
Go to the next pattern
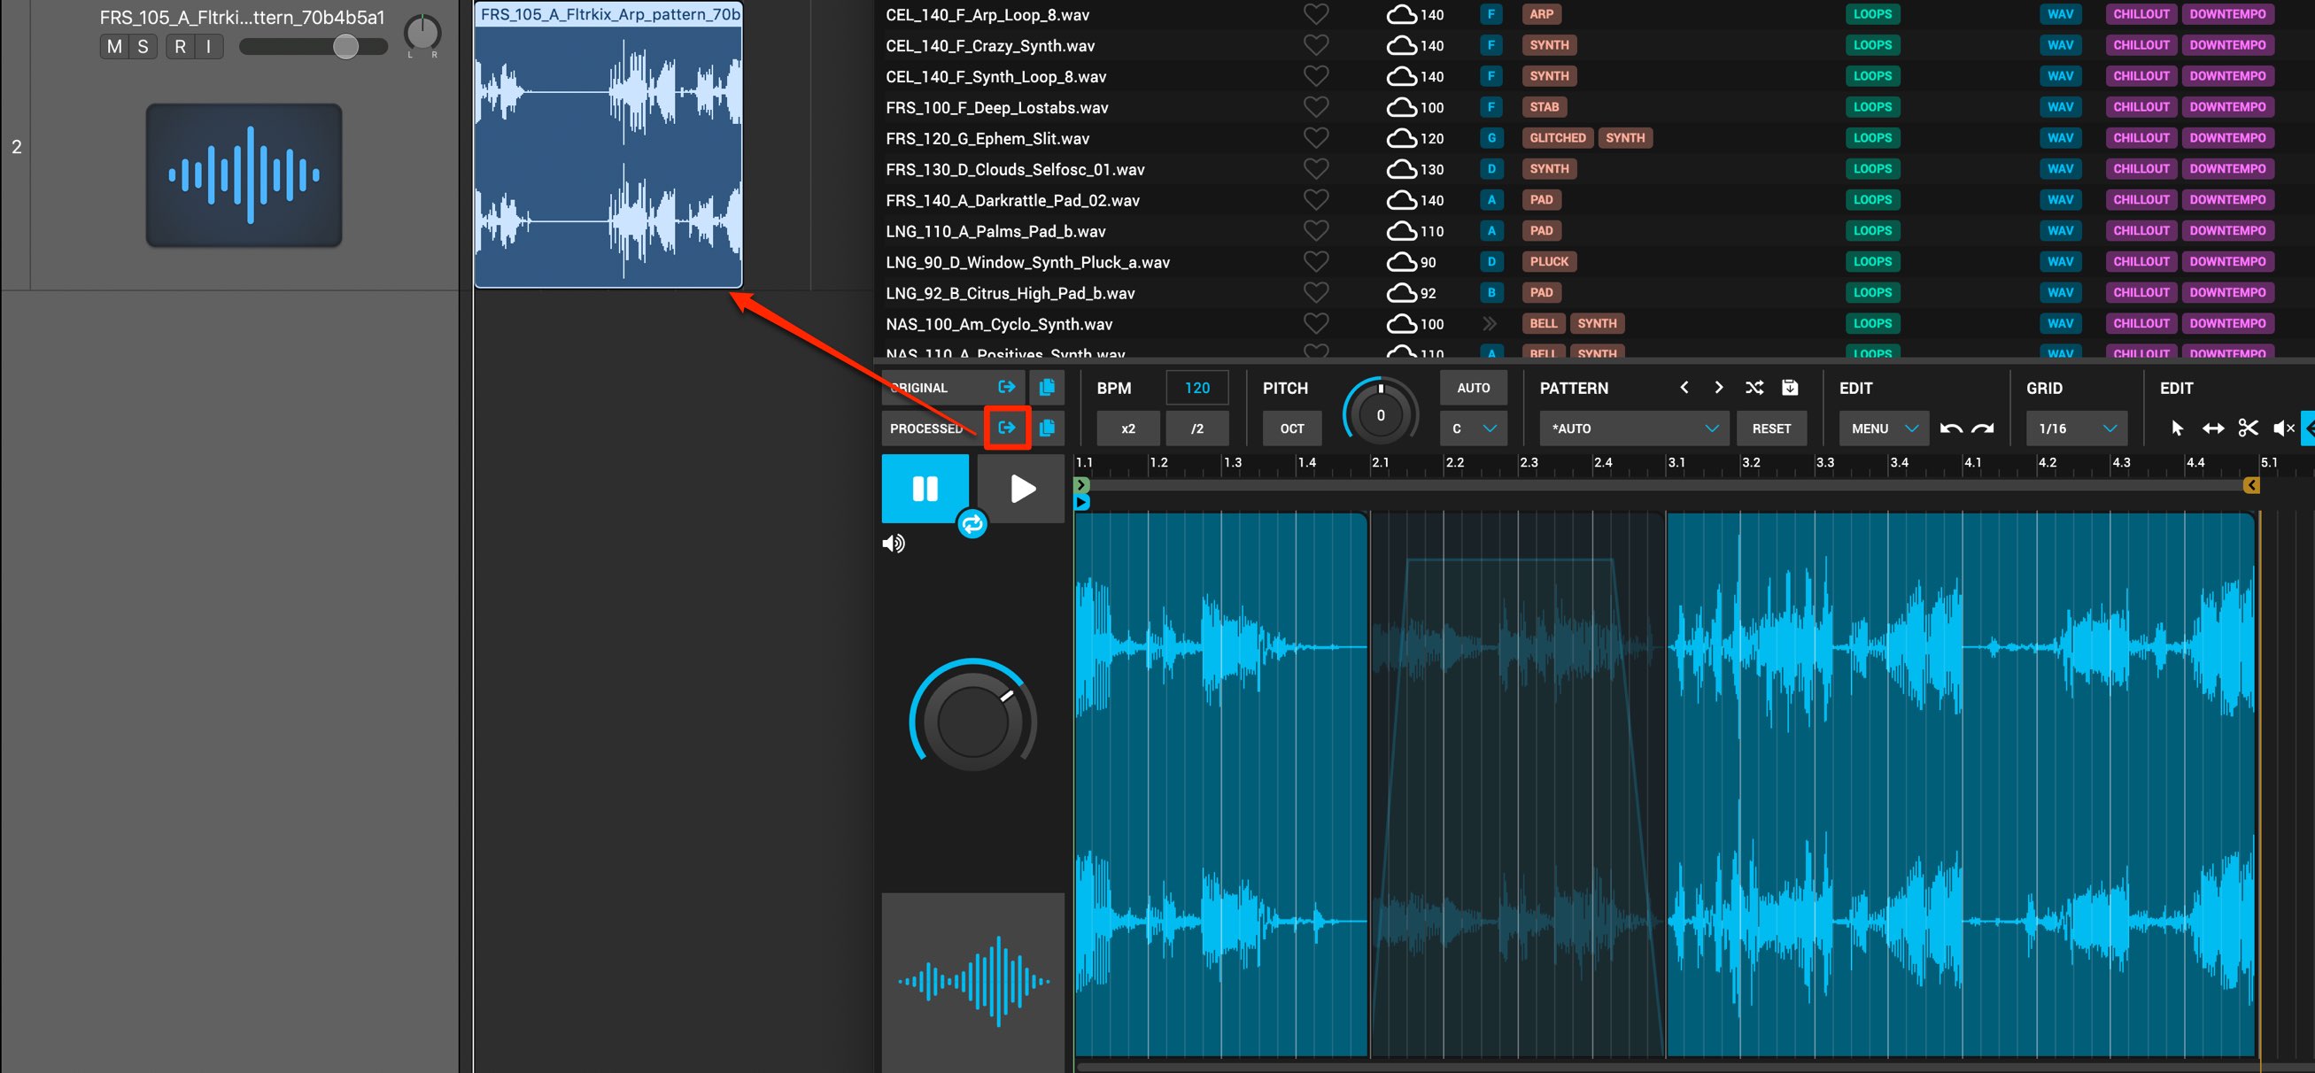1718,387
